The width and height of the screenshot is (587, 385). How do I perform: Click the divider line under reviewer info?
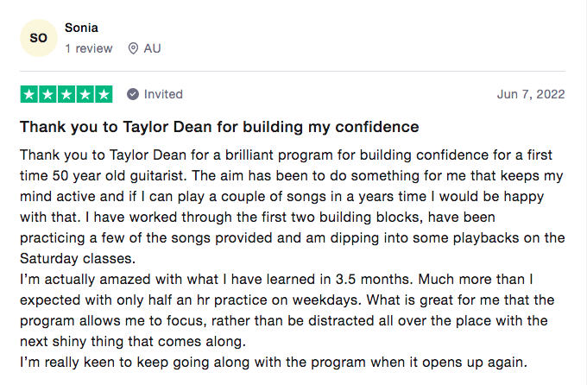coord(293,71)
